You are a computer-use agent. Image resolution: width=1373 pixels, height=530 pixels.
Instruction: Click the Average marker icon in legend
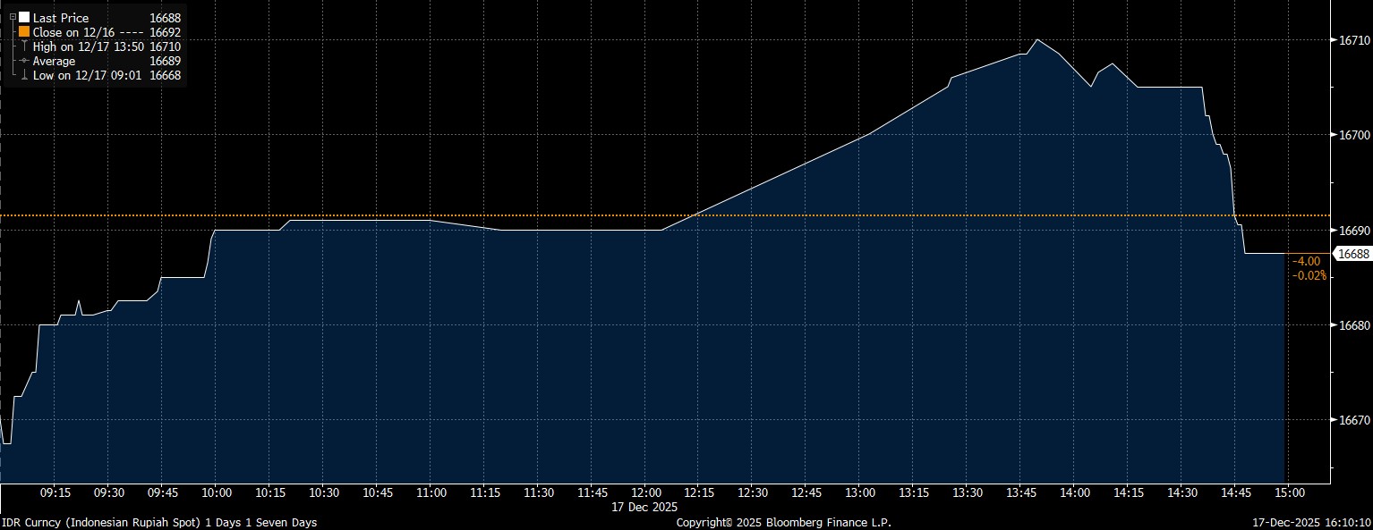point(24,61)
